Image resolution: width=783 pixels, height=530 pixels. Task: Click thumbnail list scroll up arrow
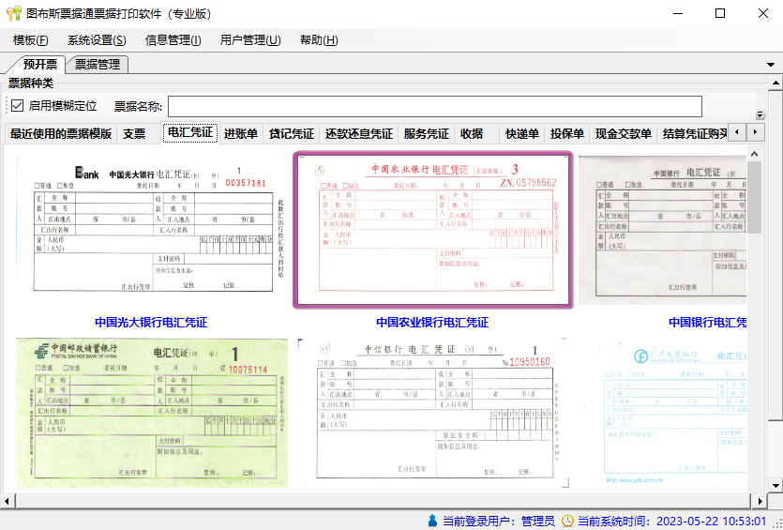(x=755, y=155)
